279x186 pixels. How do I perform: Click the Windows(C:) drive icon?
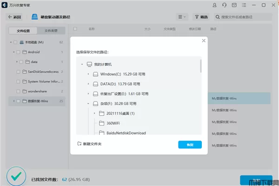tap(95, 74)
